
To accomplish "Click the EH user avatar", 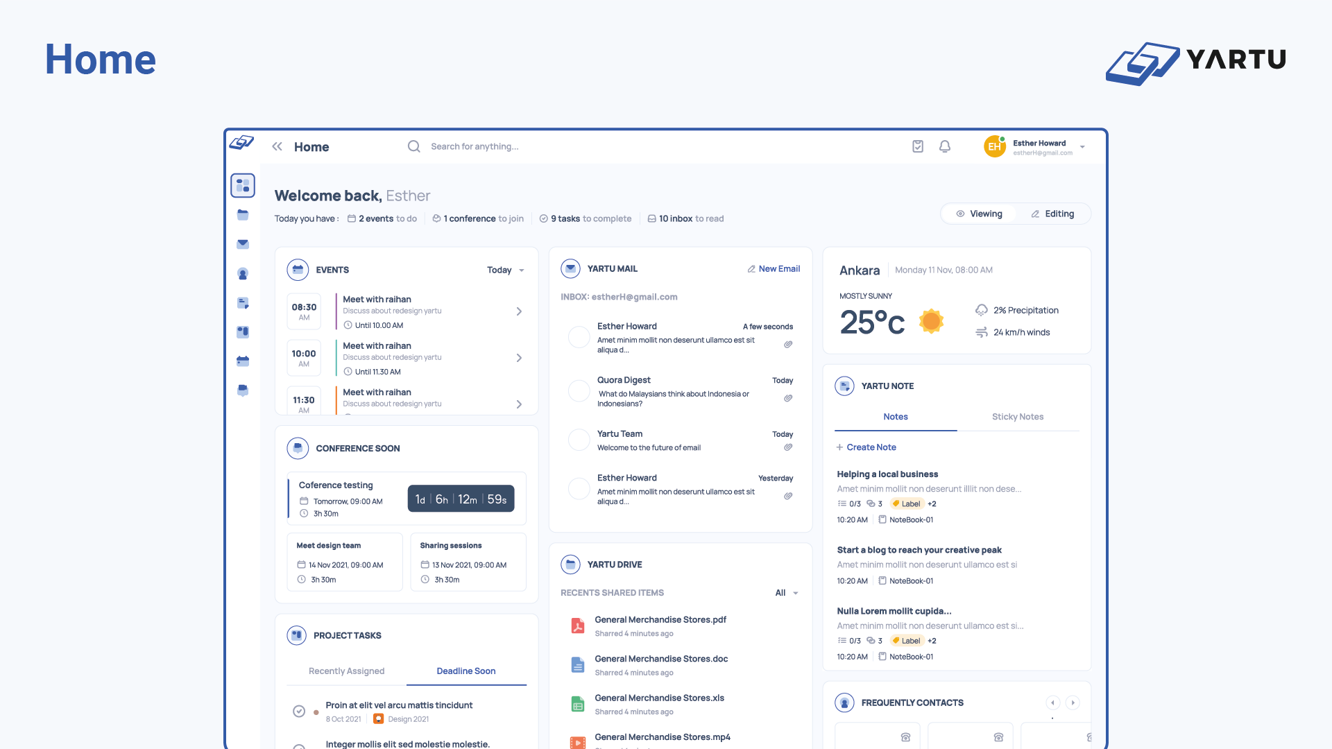I will pyautogui.click(x=995, y=146).
